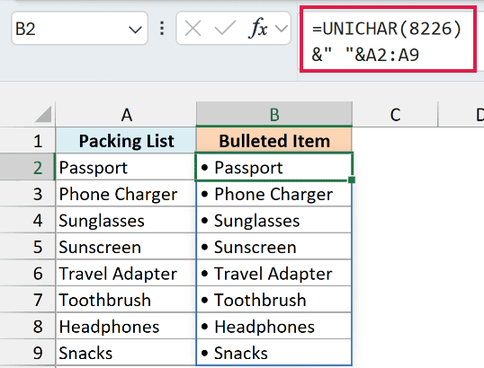Cancel formula entry with the X icon

[193, 29]
